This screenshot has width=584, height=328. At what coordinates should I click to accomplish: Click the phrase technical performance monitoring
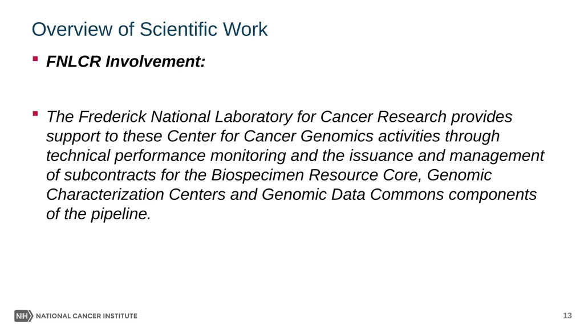click(166, 155)
